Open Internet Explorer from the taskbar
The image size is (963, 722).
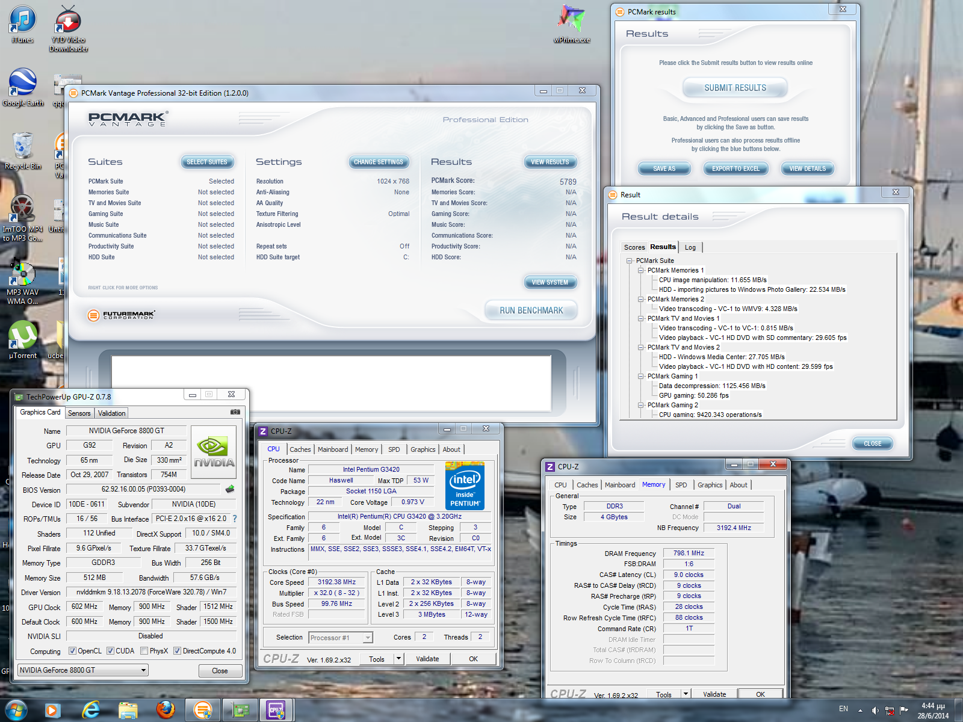click(91, 711)
